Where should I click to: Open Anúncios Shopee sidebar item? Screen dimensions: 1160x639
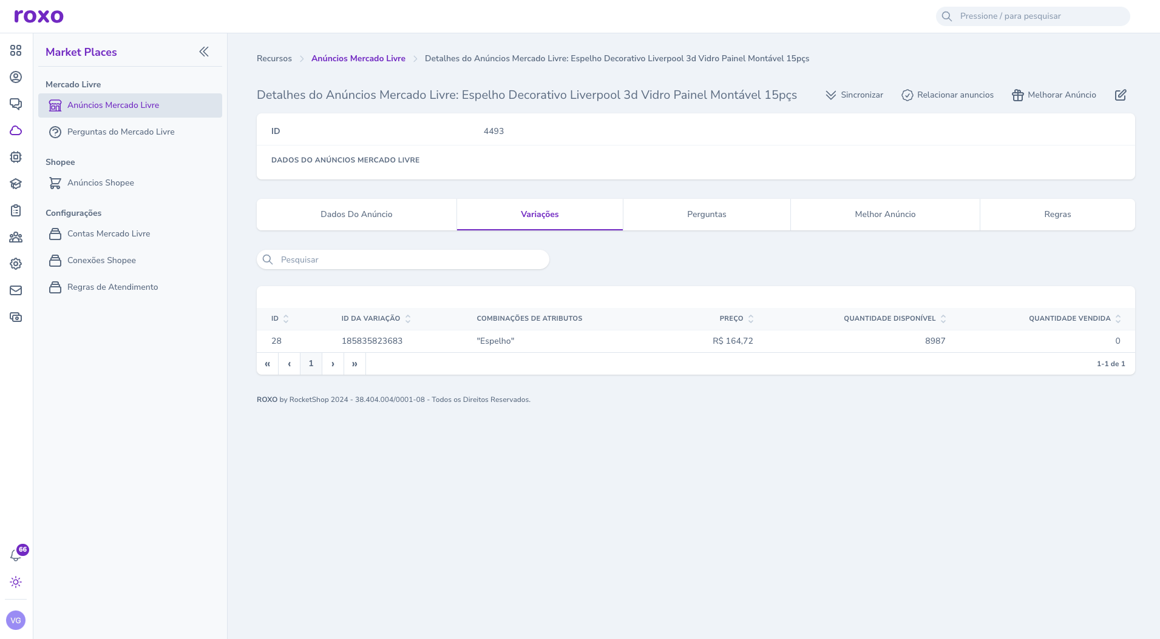(x=130, y=182)
